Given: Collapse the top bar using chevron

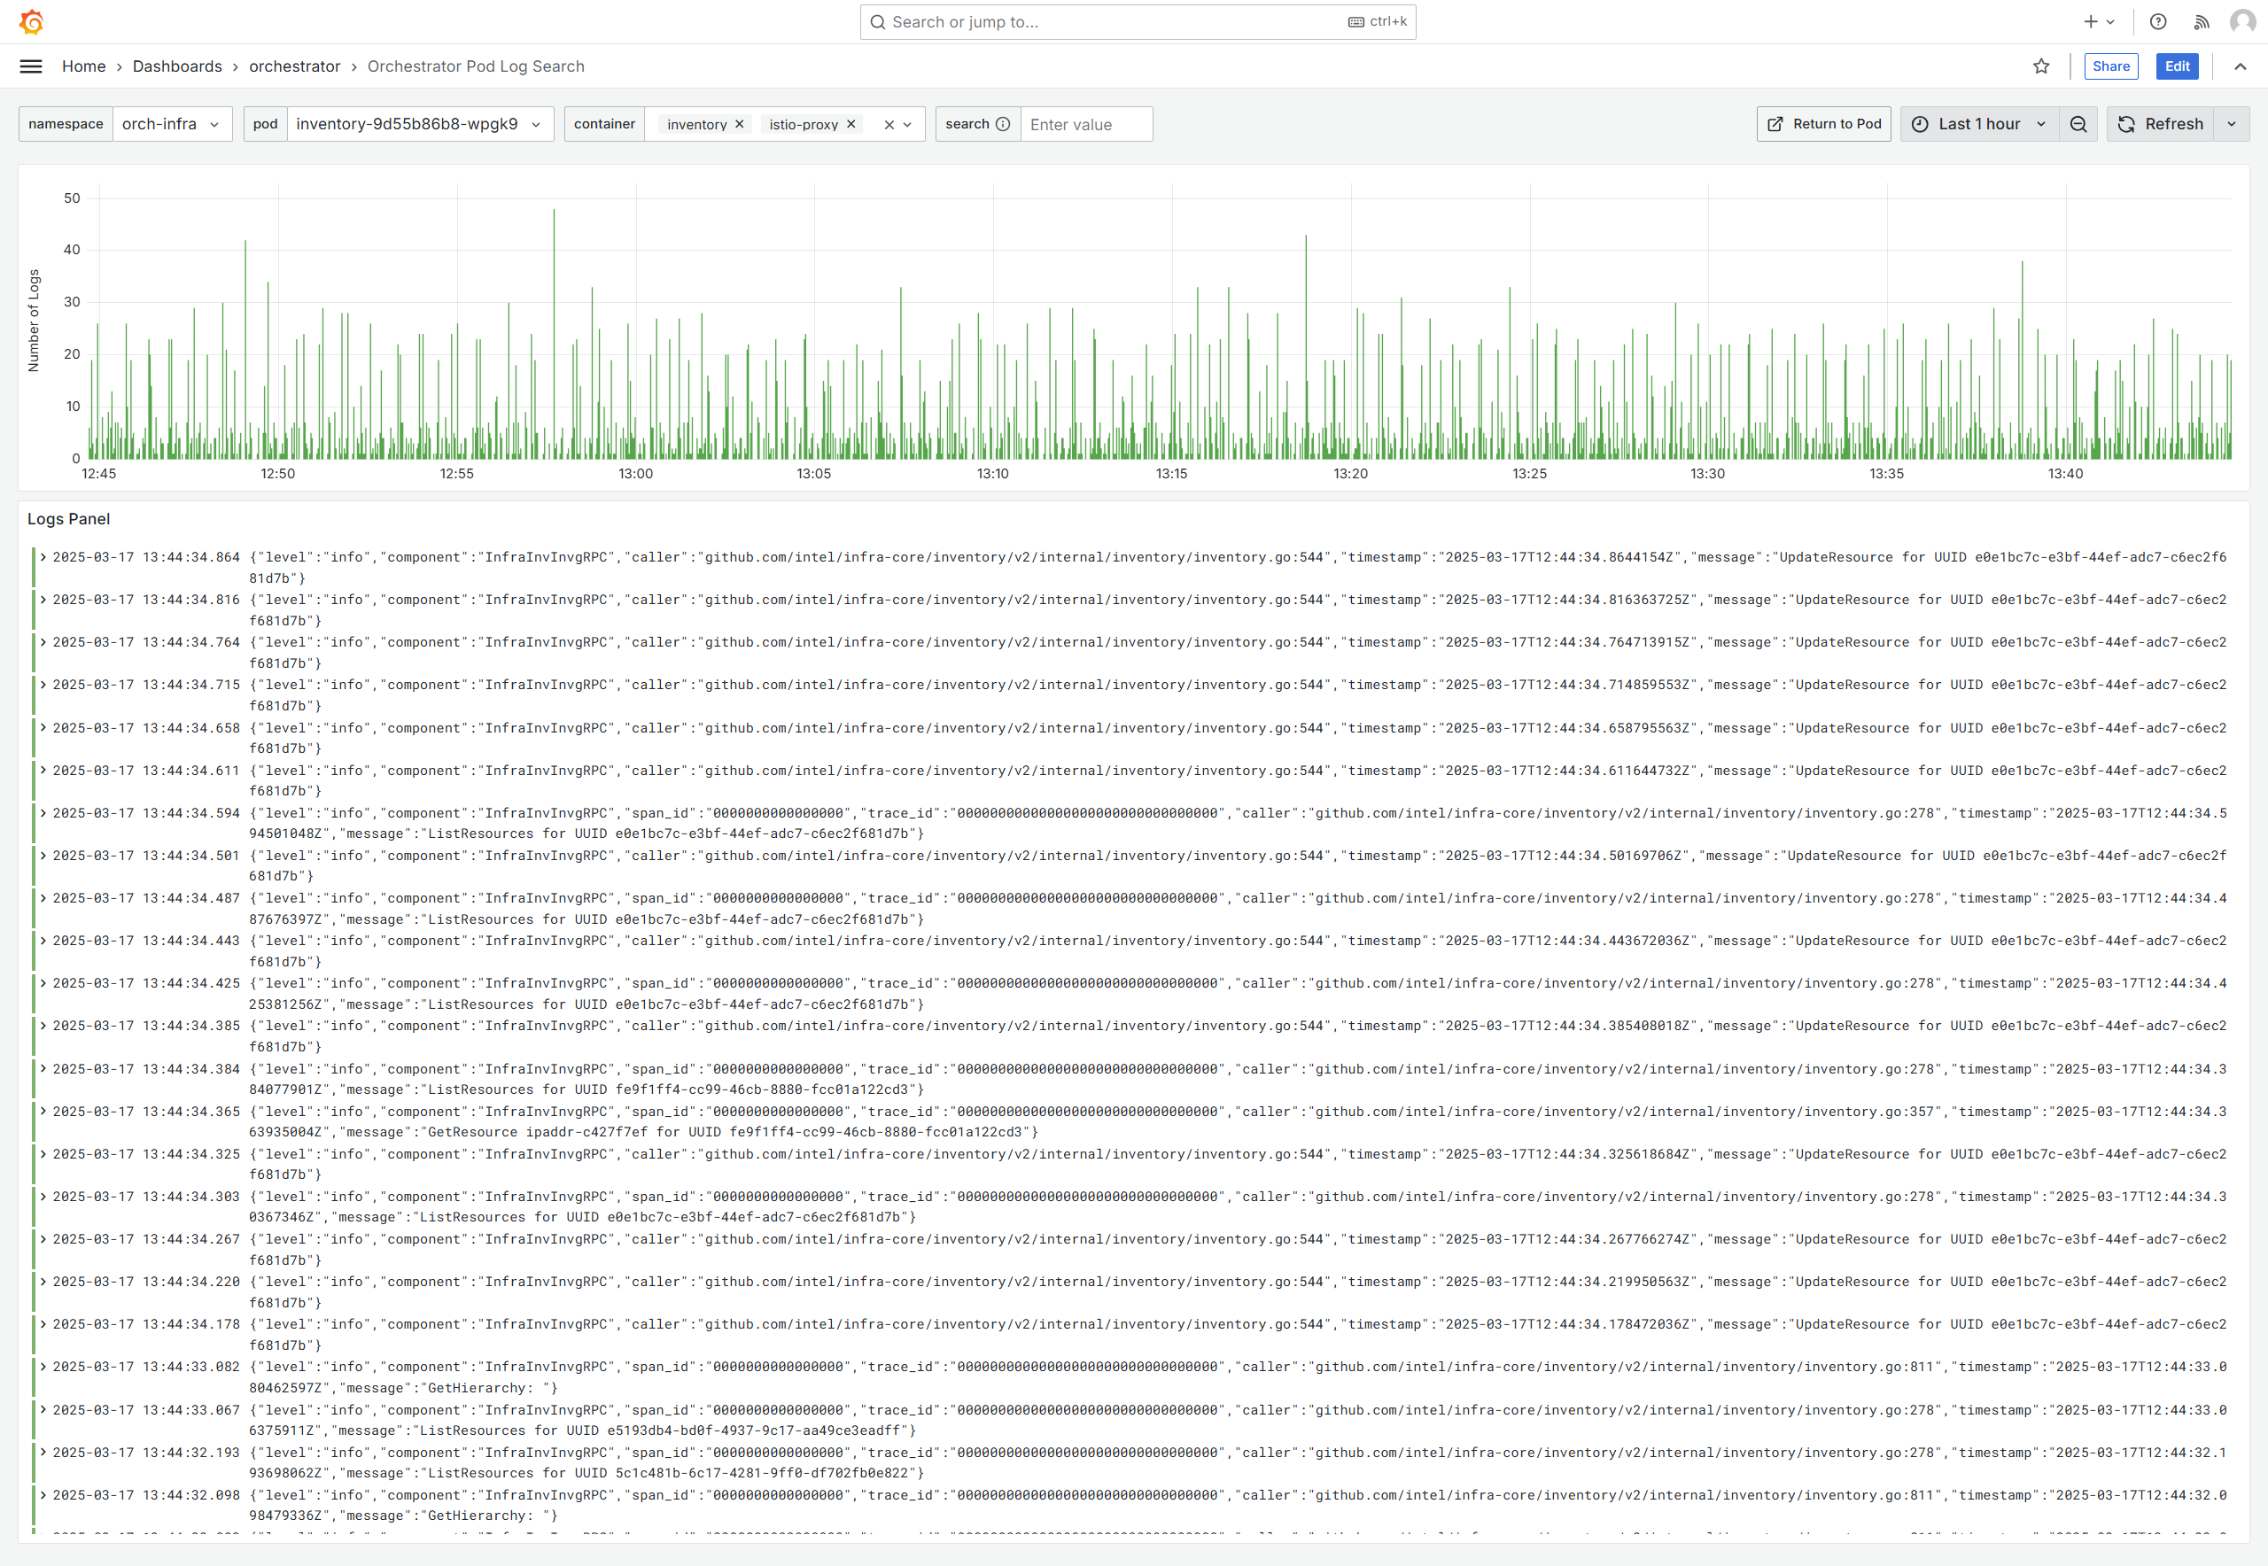Looking at the screenshot, I should click(x=2241, y=66).
